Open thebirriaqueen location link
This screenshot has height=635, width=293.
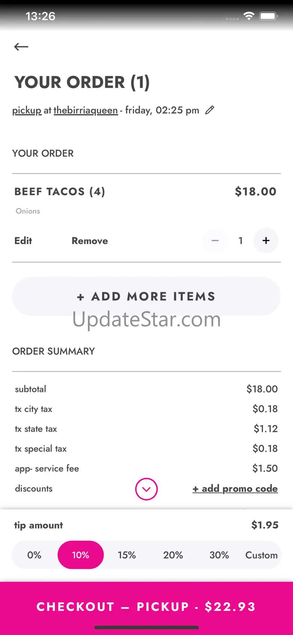(x=86, y=110)
